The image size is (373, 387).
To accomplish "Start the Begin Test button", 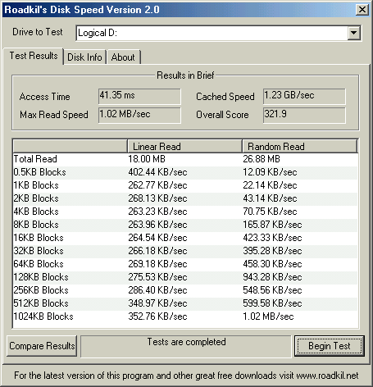I will 330,346.
